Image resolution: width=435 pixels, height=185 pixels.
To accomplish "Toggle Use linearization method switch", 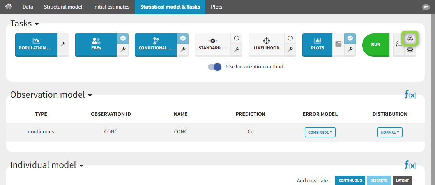I will 215,66.
